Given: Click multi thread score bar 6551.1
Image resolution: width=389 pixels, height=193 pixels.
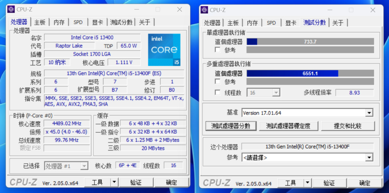Looking at the screenshot, I should [x=311, y=73].
